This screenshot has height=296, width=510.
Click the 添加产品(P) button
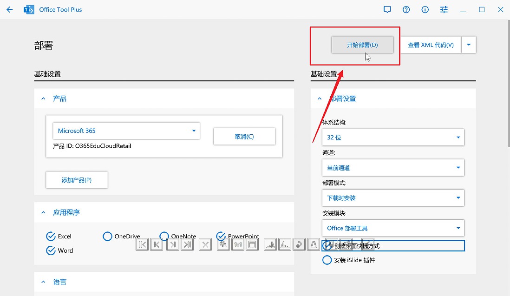click(x=77, y=180)
